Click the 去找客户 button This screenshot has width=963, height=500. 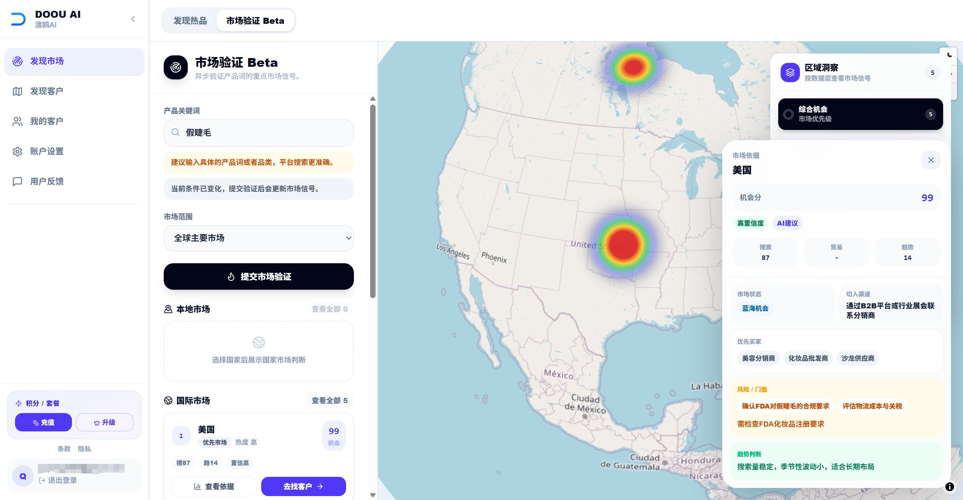click(x=303, y=486)
